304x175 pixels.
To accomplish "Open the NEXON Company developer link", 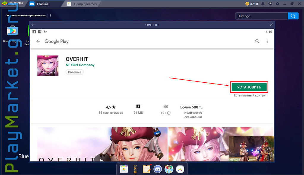I will point(80,65).
